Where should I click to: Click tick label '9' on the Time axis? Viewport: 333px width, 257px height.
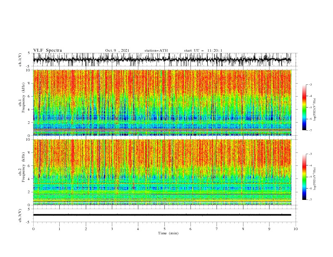pos(269,229)
